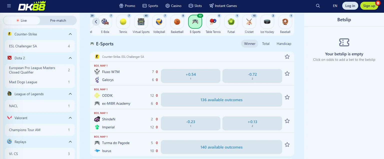Bet on Imperial at +0.13
Screen dimensions: 384x159
click(252, 123)
